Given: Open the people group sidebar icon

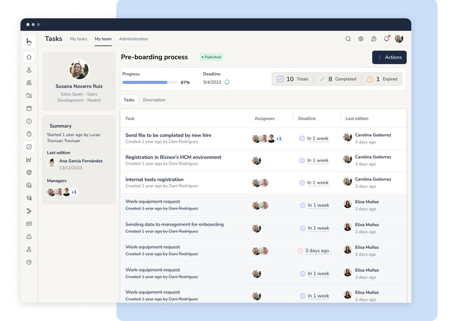Looking at the screenshot, I should 29,83.
